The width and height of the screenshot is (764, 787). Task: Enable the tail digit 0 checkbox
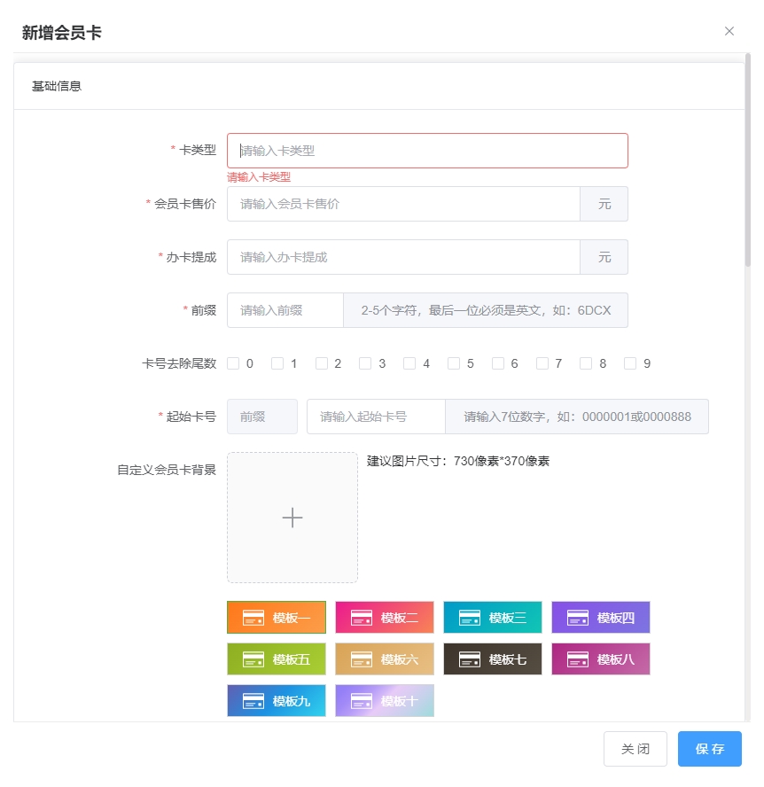point(233,363)
